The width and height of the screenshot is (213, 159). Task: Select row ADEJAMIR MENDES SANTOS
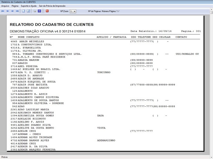pos(105,113)
